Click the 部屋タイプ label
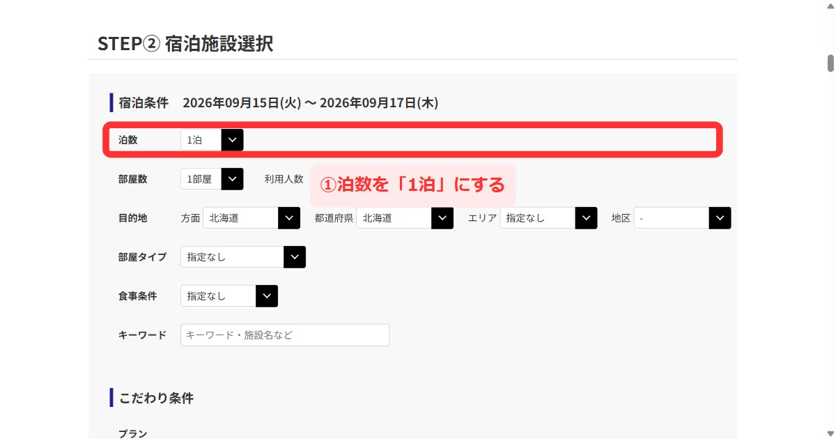The width and height of the screenshot is (836, 439). point(143,257)
